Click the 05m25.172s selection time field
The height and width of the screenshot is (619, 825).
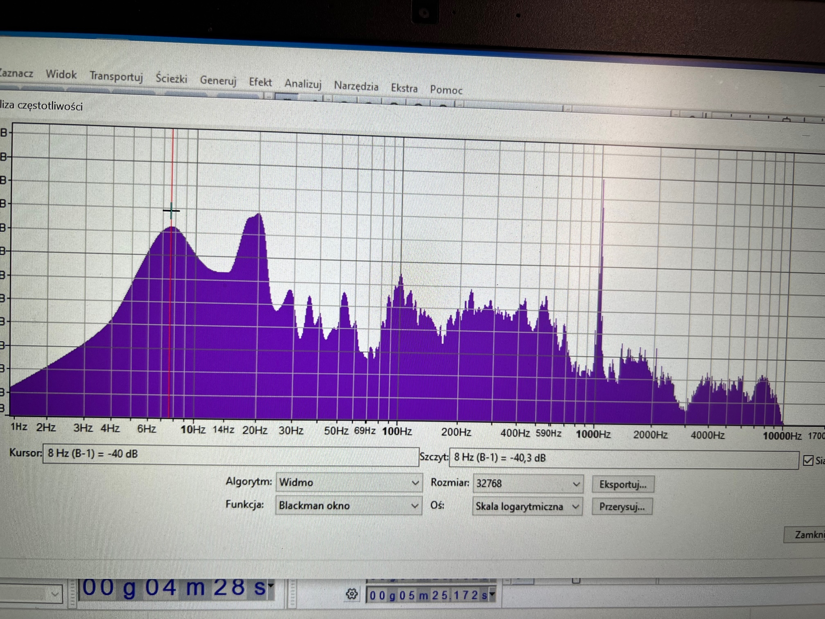click(428, 595)
